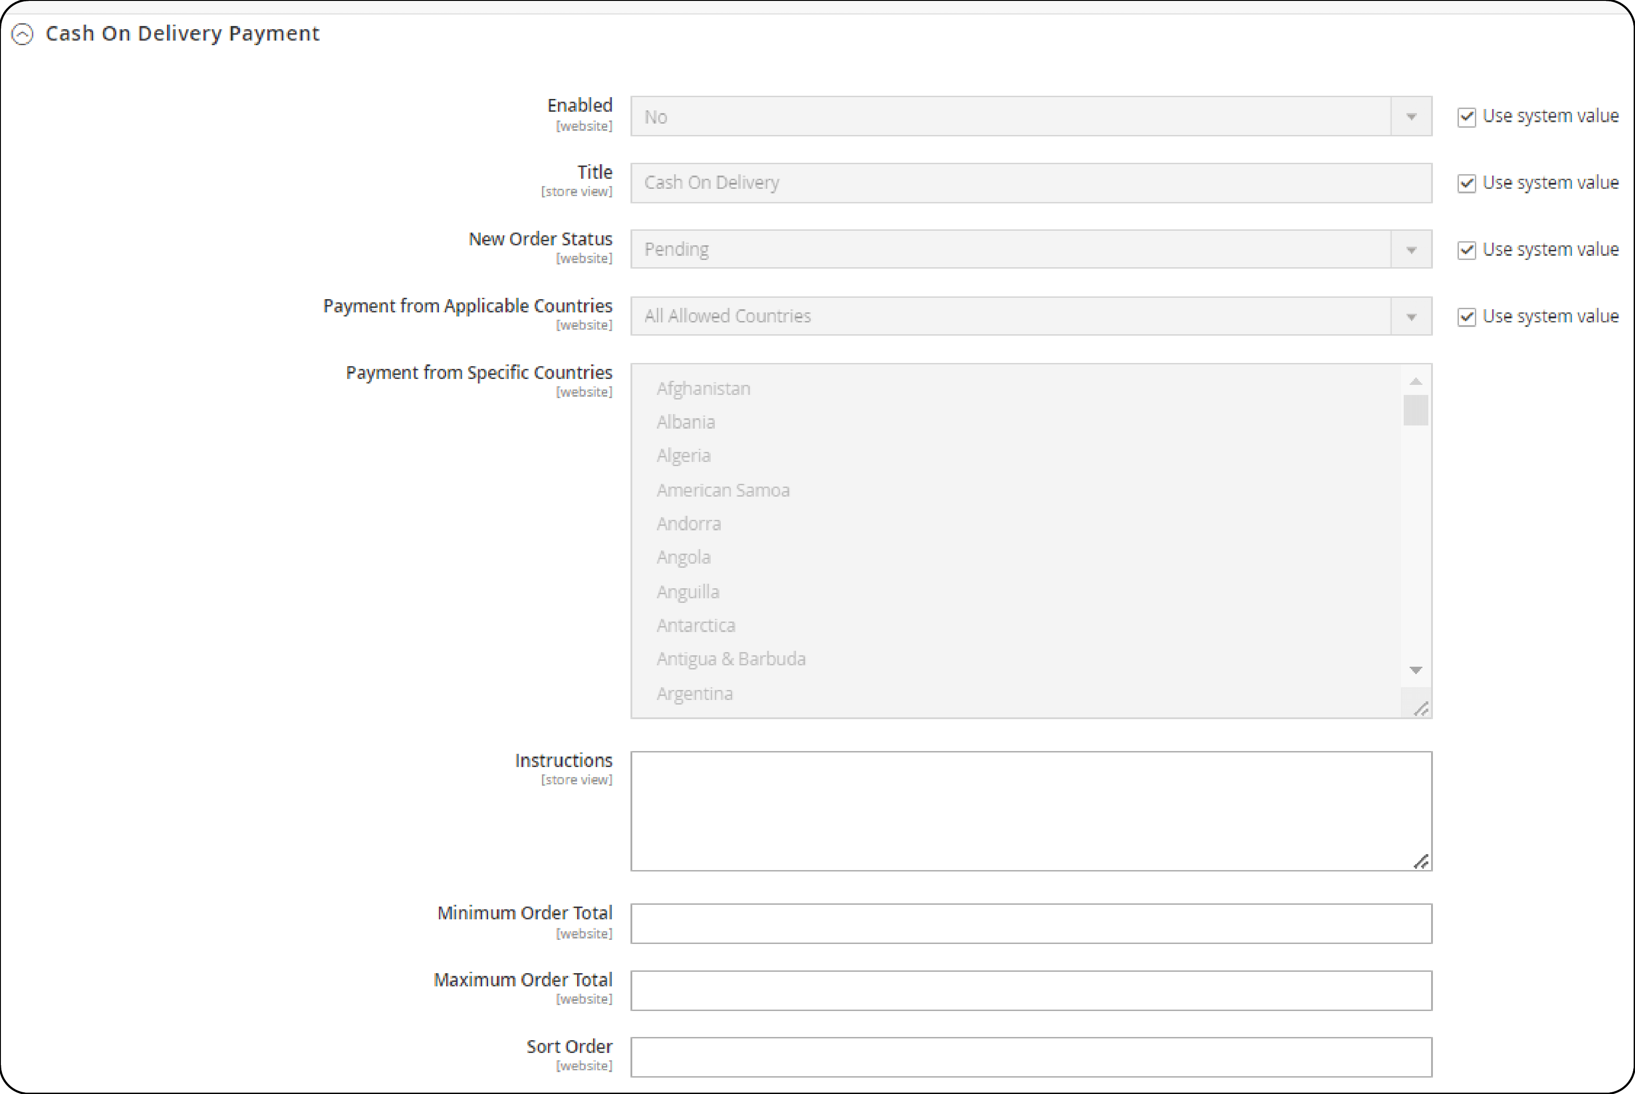Click the countries list scroll down arrow
Viewport: 1635px width, 1094px height.
[x=1416, y=670]
